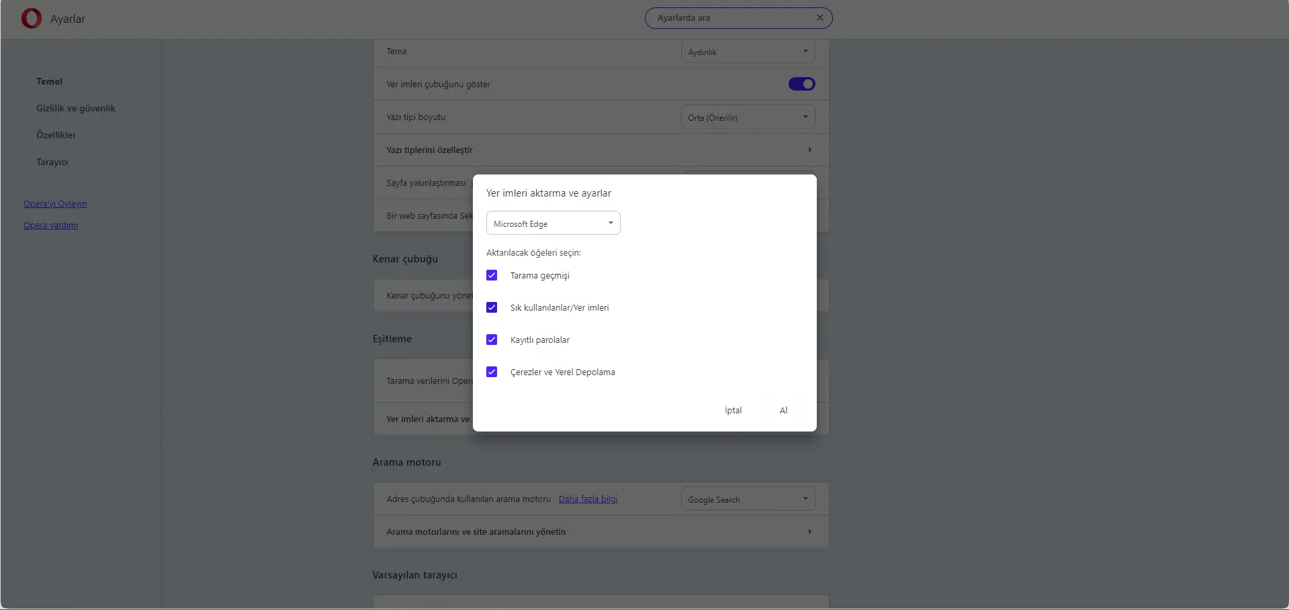The height and width of the screenshot is (610, 1289).
Task: Expand Yazı tiplerini özelleştir row
Action: (x=601, y=150)
